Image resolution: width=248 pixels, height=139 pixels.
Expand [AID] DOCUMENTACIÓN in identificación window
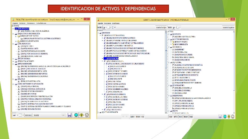16,41
